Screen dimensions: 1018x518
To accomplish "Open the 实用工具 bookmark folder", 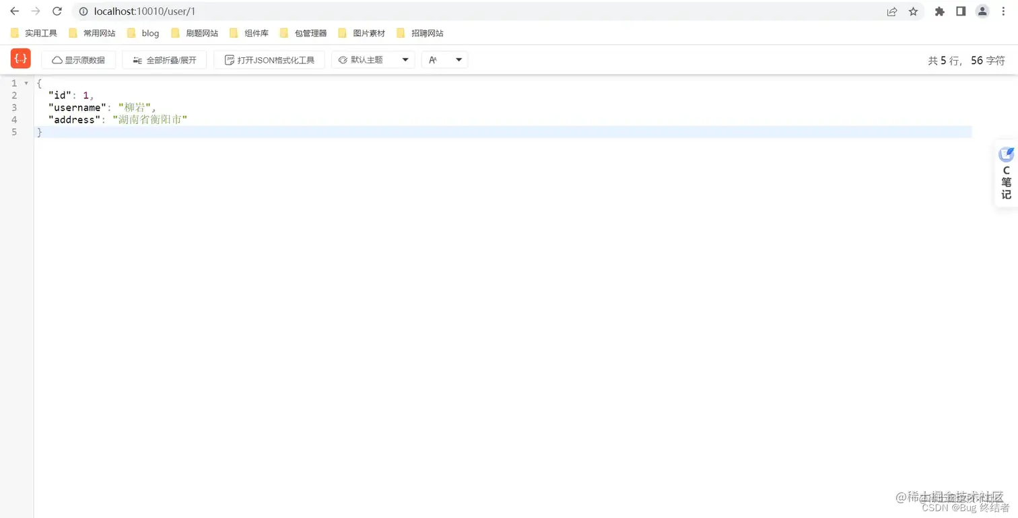I will (x=34, y=33).
